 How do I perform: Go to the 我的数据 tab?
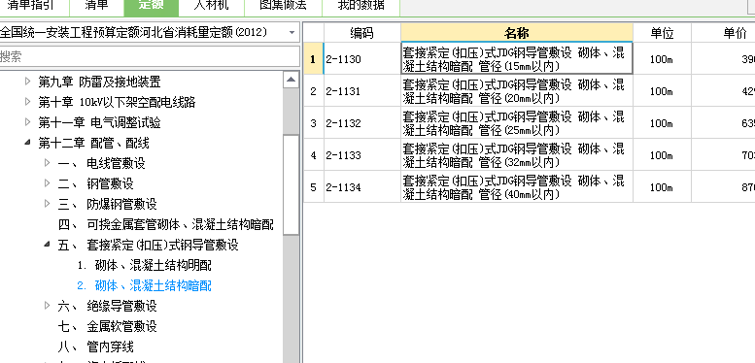(x=361, y=7)
